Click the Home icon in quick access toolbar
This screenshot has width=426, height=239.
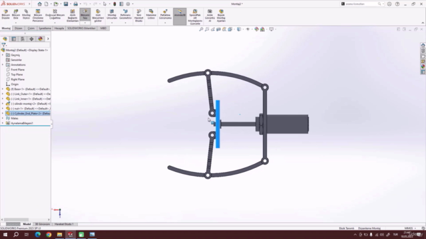pos(40,4)
